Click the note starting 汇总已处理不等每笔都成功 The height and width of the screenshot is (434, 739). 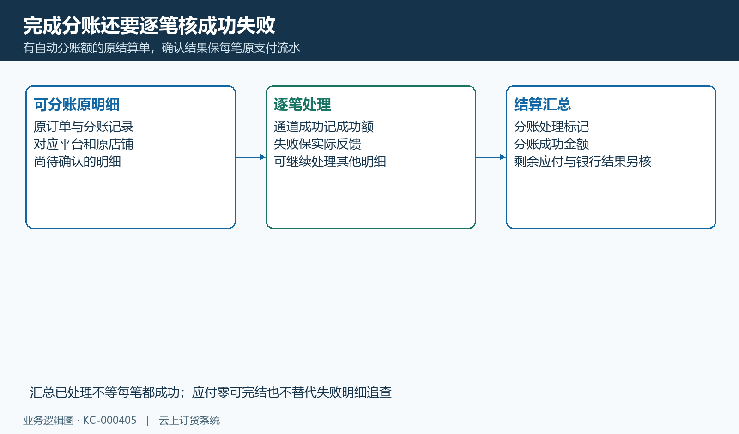pos(211,392)
